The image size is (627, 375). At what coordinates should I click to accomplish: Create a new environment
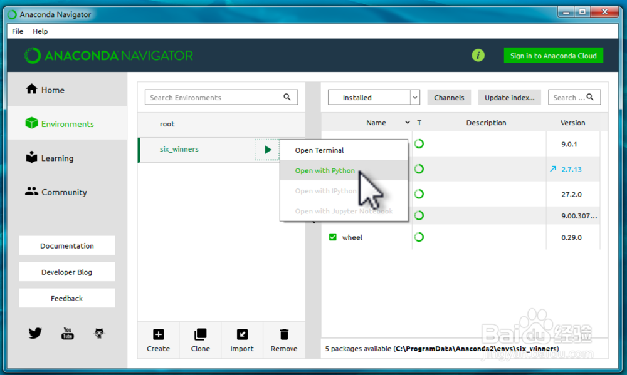pyautogui.click(x=159, y=341)
